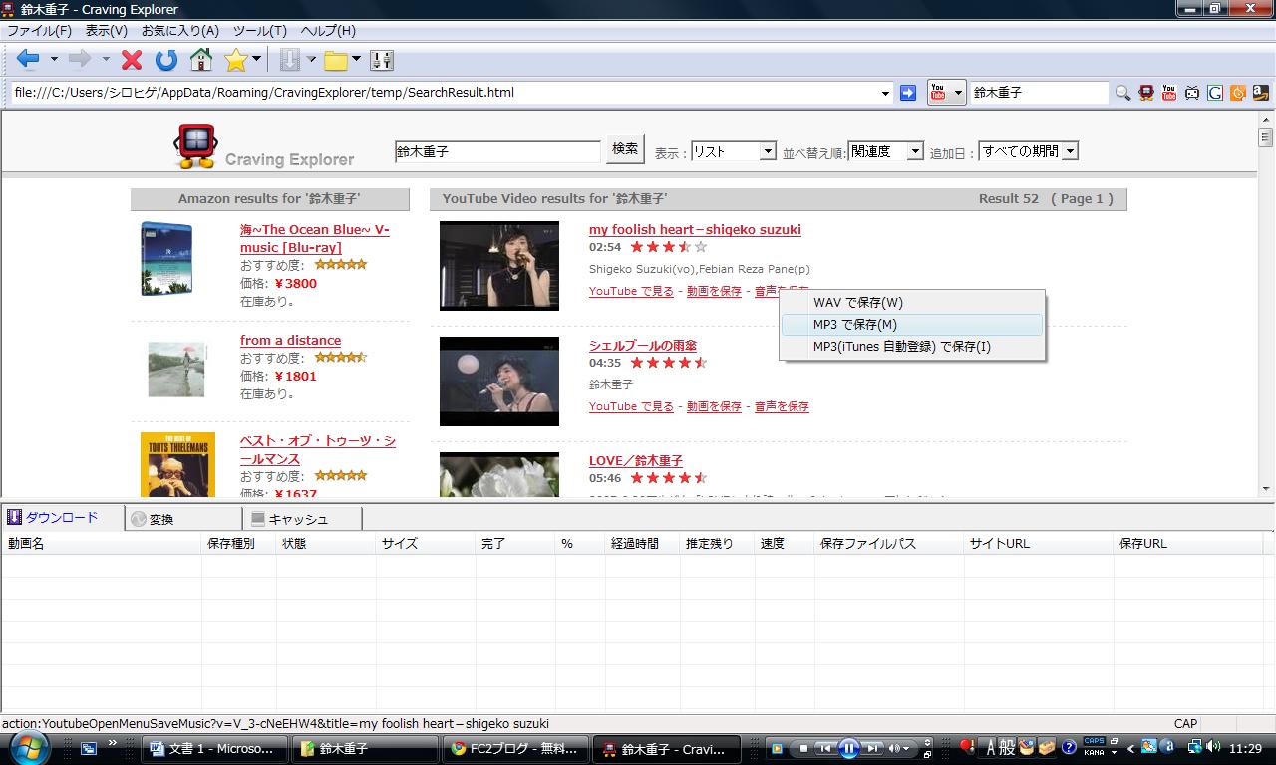Expand the download icon dropdown arrow
Screen dimensions: 1276x765
tap(311, 60)
